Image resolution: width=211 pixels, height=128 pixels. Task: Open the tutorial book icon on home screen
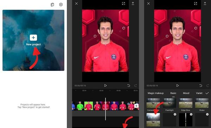point(52,5)
